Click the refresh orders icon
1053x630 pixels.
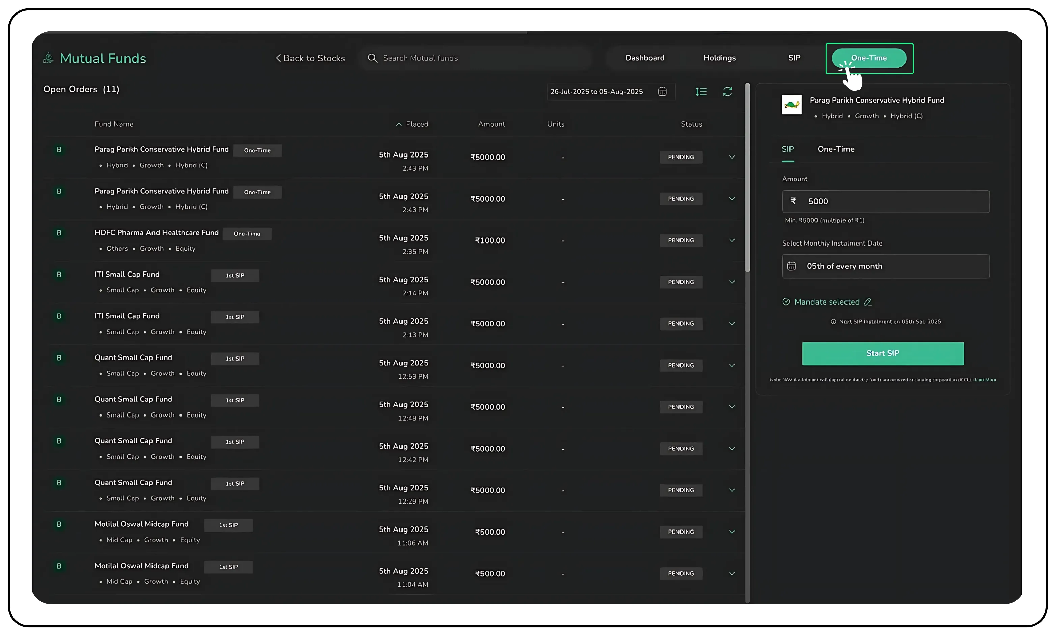727,92
